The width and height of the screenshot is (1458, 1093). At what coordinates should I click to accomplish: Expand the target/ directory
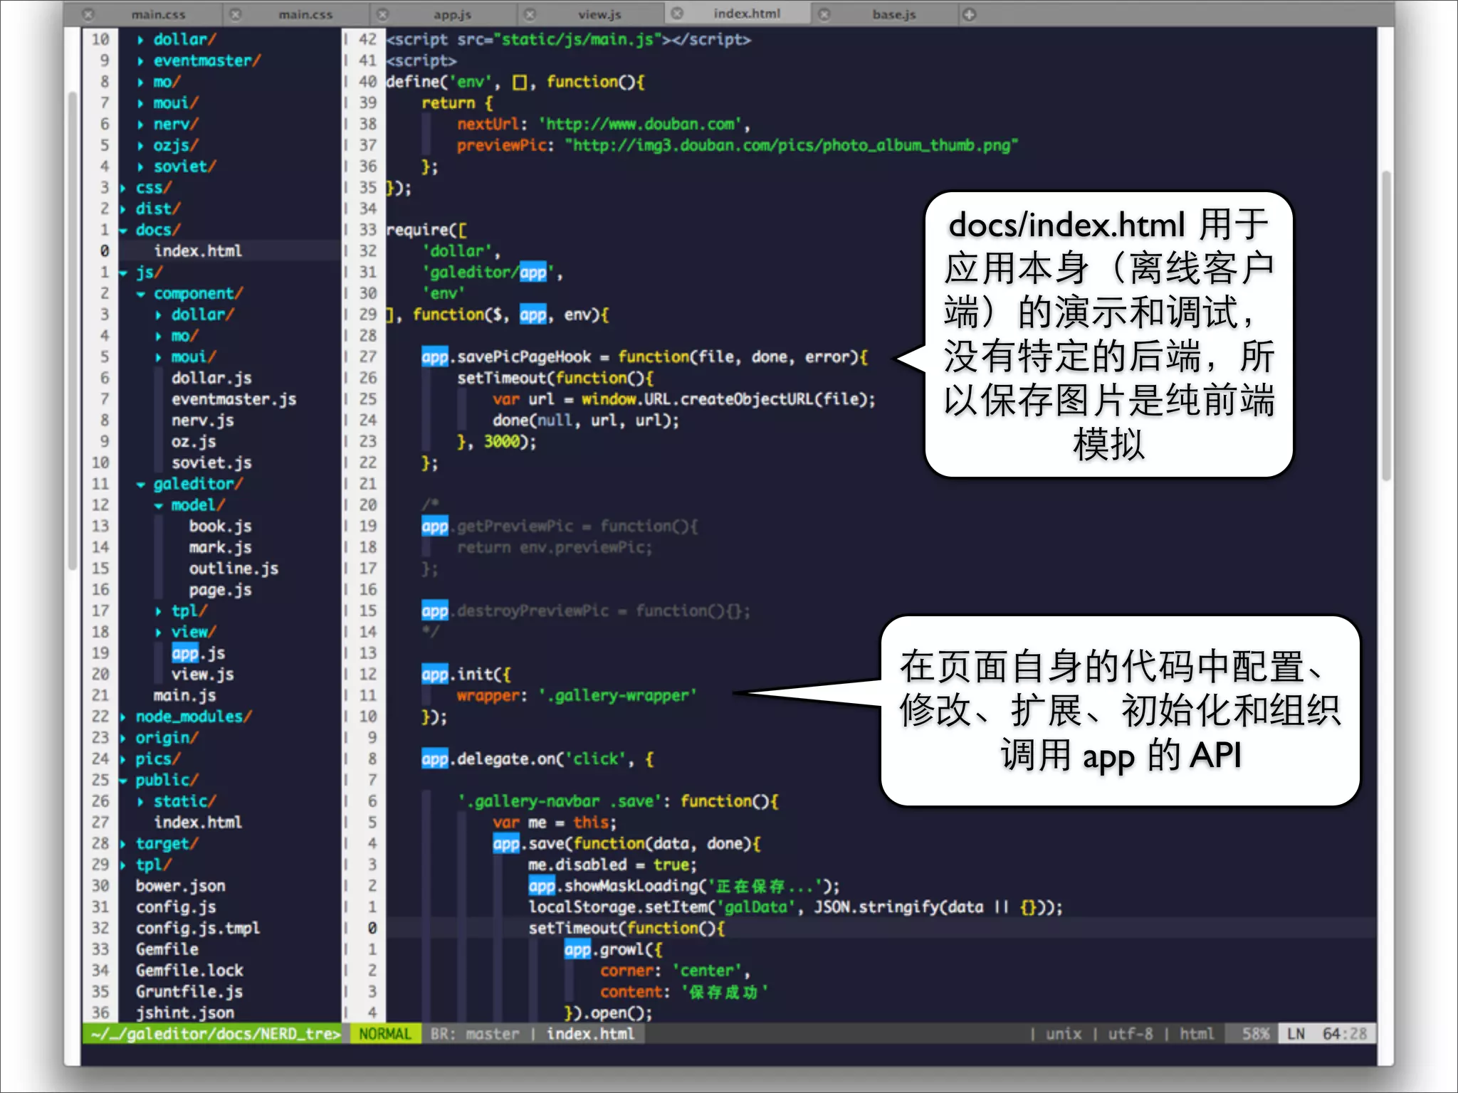(x=123, y=844)
